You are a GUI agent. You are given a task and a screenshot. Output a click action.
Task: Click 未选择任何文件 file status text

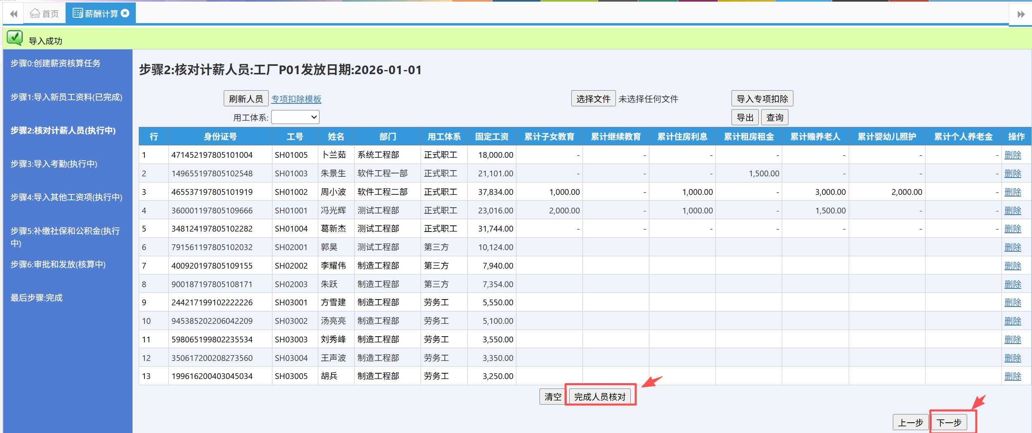point(648,99)
